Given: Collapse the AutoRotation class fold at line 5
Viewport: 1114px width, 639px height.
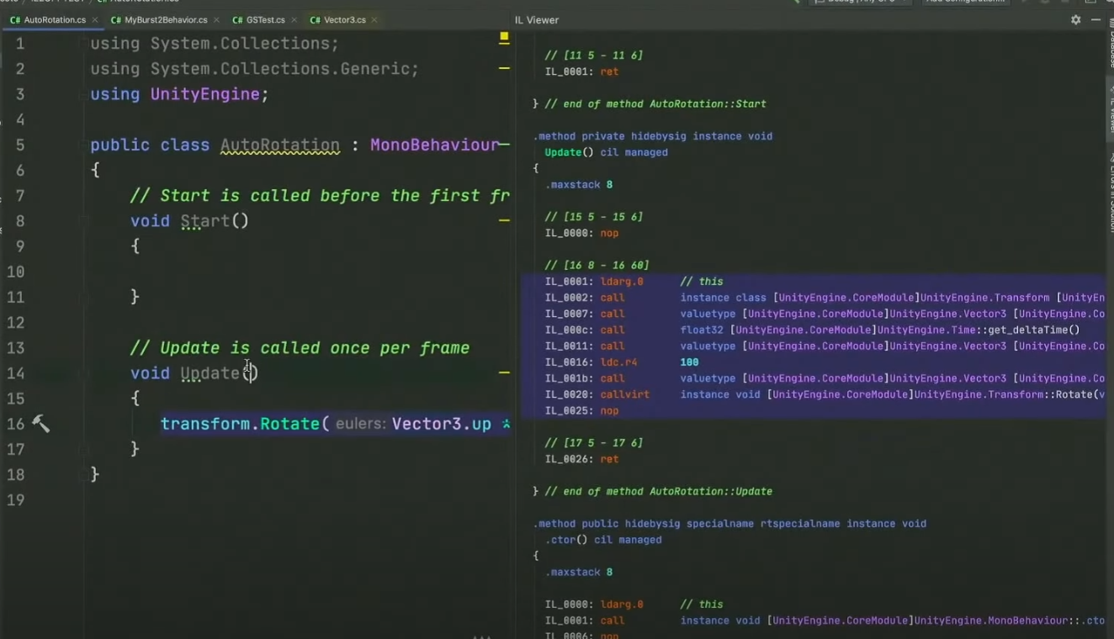Looking at the screenshot, I should (83, 145).
